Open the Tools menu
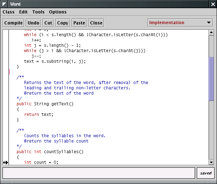Screen dimensions: 217x184 tap(38, 12)
